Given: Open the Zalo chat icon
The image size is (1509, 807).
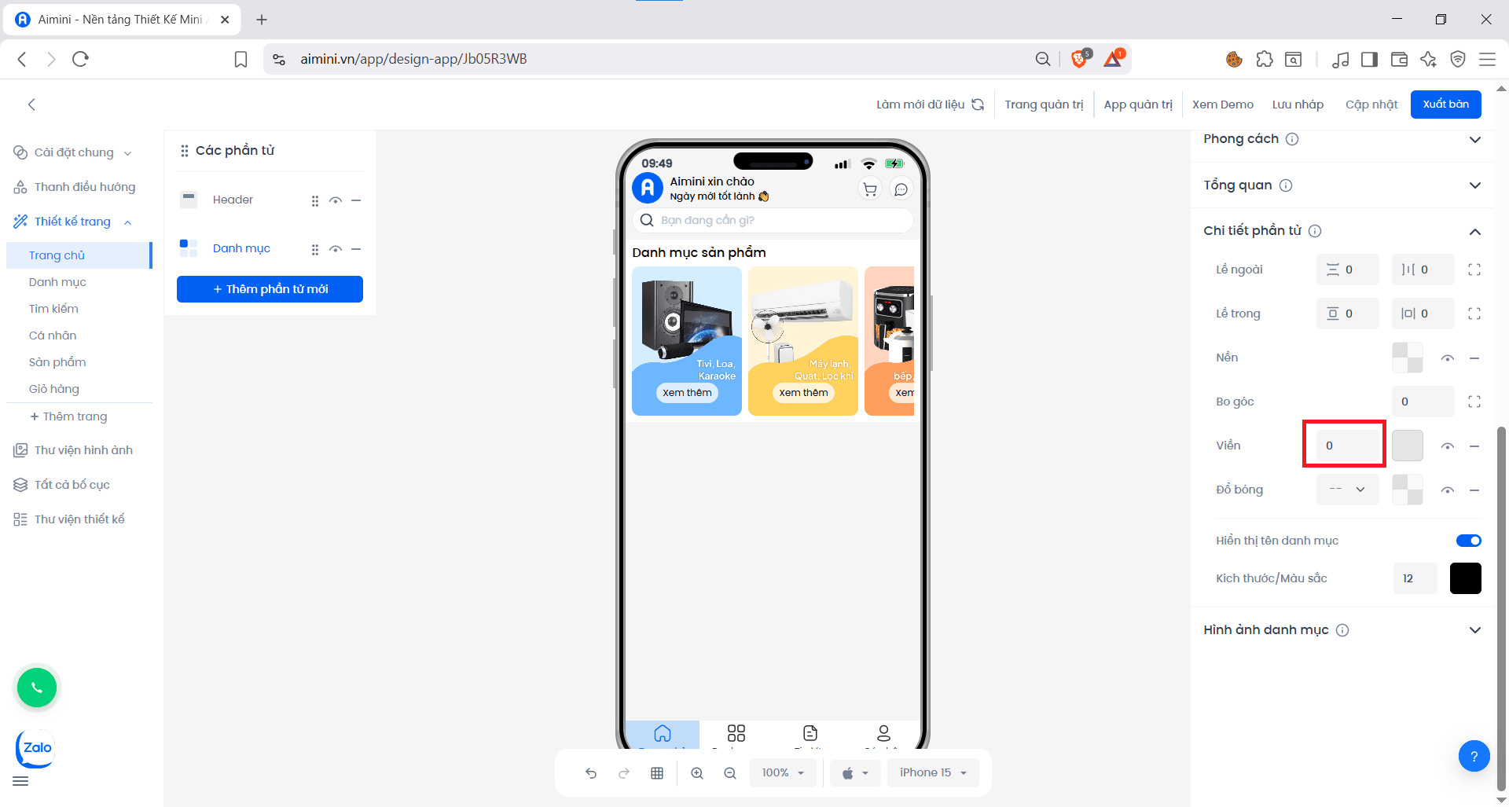Looking at the screenshot, I should click(36, 748).
